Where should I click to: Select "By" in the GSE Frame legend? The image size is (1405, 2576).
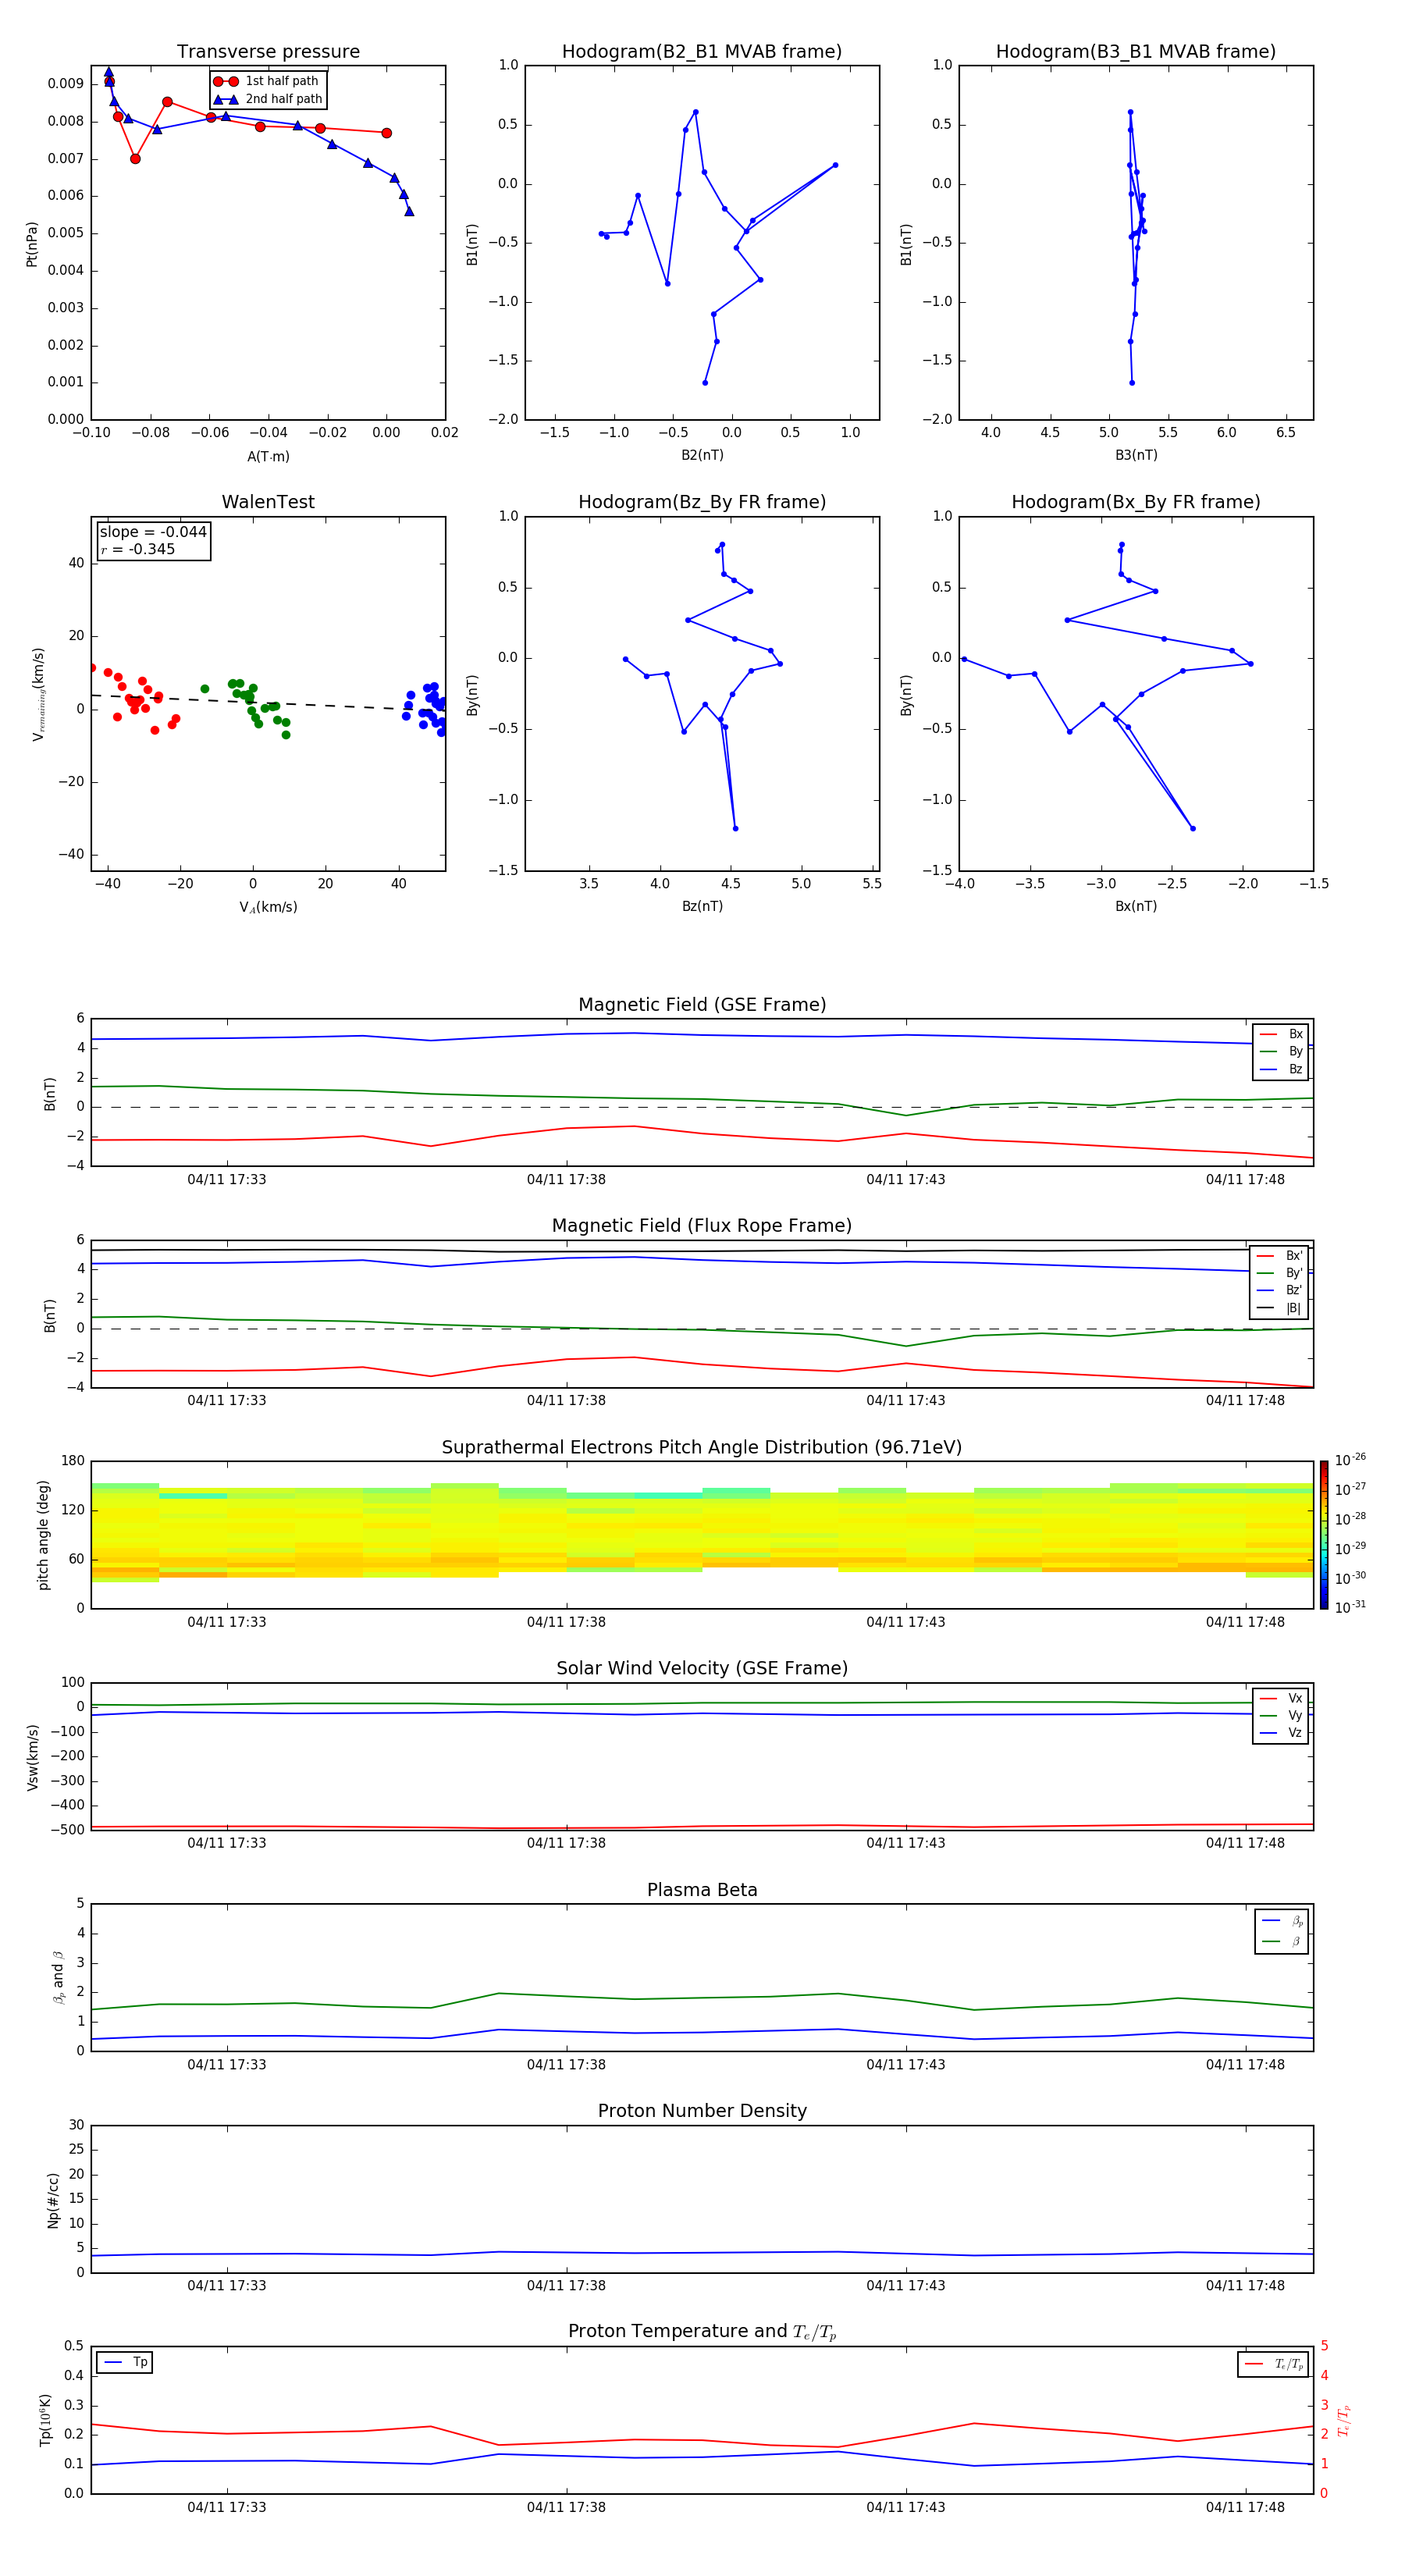1281,1051
